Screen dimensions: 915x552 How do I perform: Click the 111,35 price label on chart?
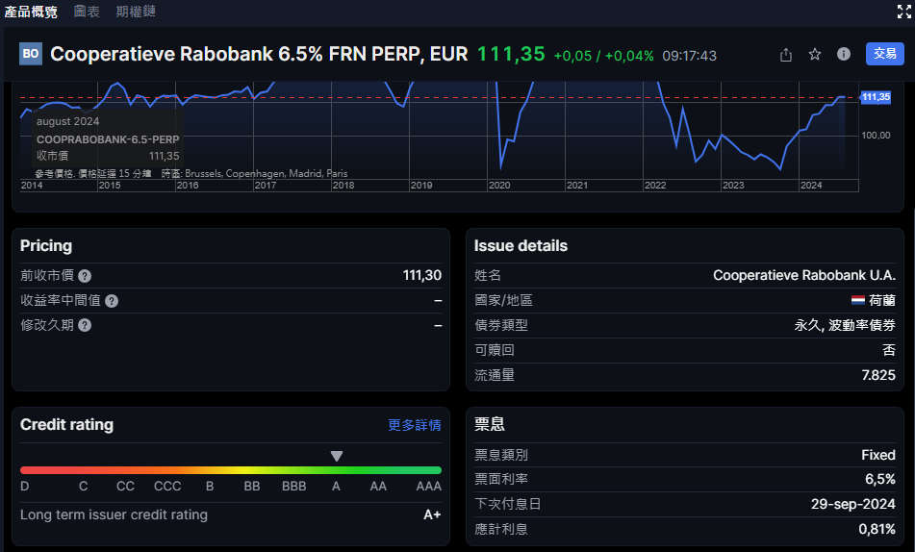pyautogui.click(x=876, y=97)
